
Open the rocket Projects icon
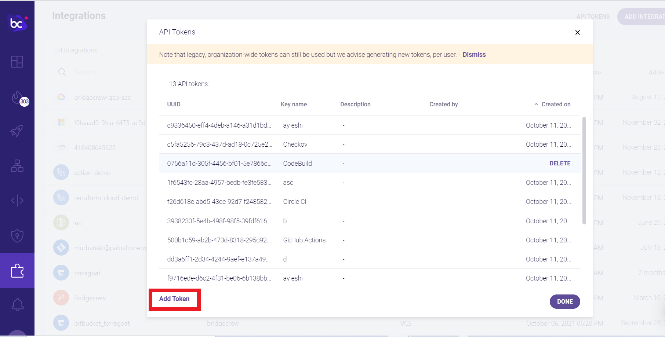coord(17,131)
